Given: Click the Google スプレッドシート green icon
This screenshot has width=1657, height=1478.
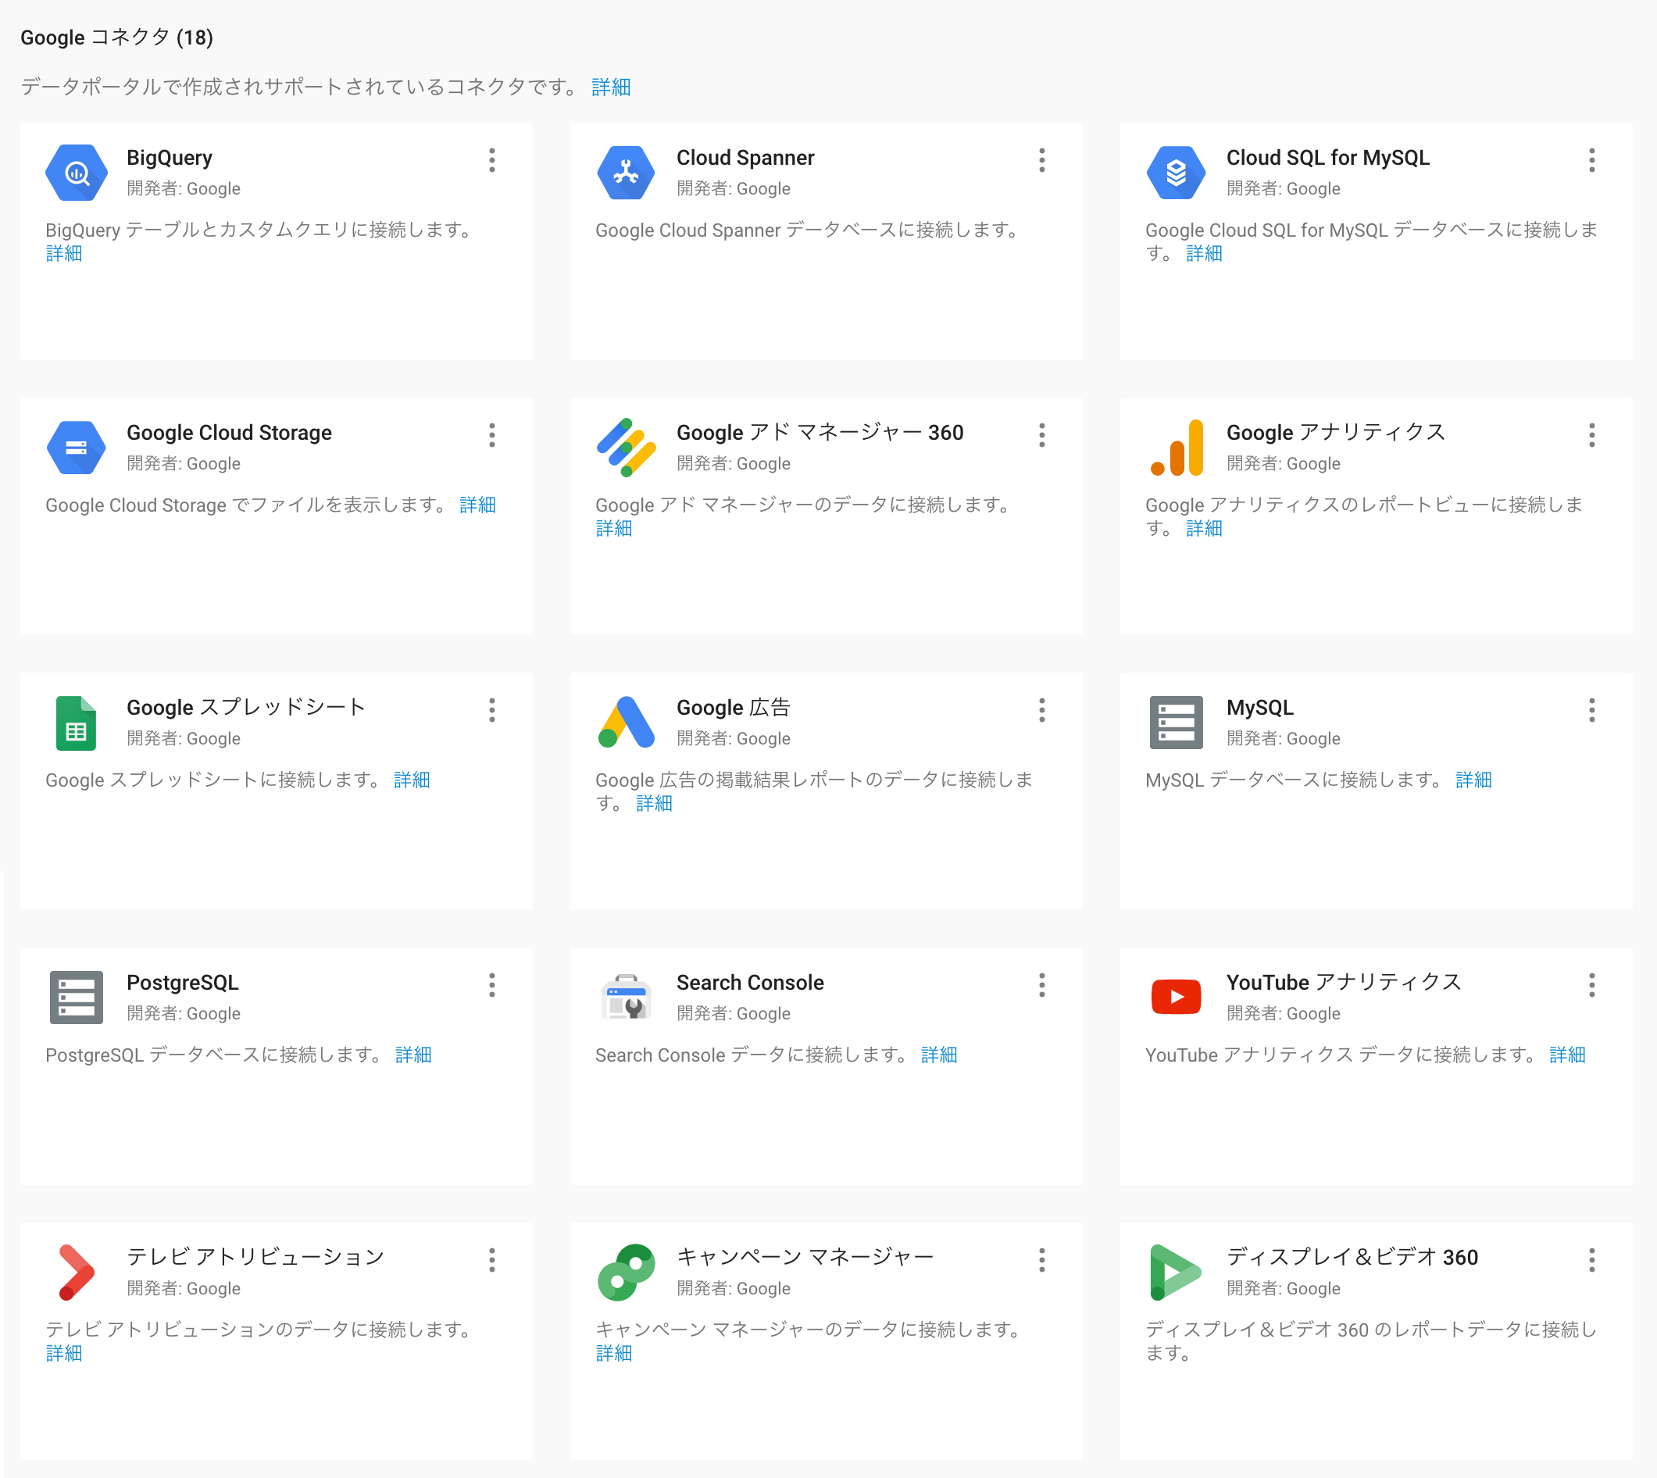Looking at the screenshot, I should (x=77, y=723).
